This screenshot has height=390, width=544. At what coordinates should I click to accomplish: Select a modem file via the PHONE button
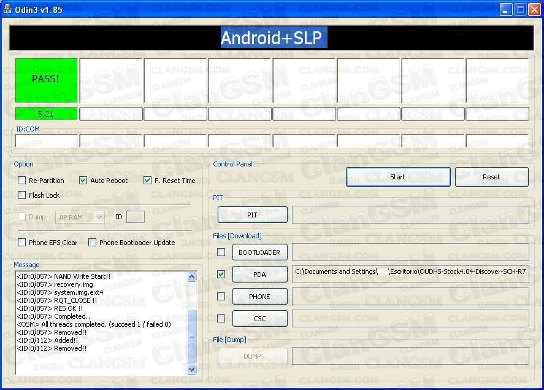(x=260, y=297)
